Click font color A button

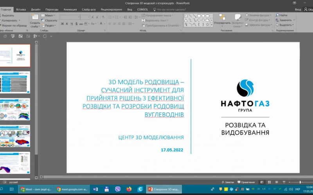(x=101, y=24)
